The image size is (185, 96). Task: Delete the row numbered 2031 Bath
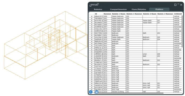coord(92,46)
